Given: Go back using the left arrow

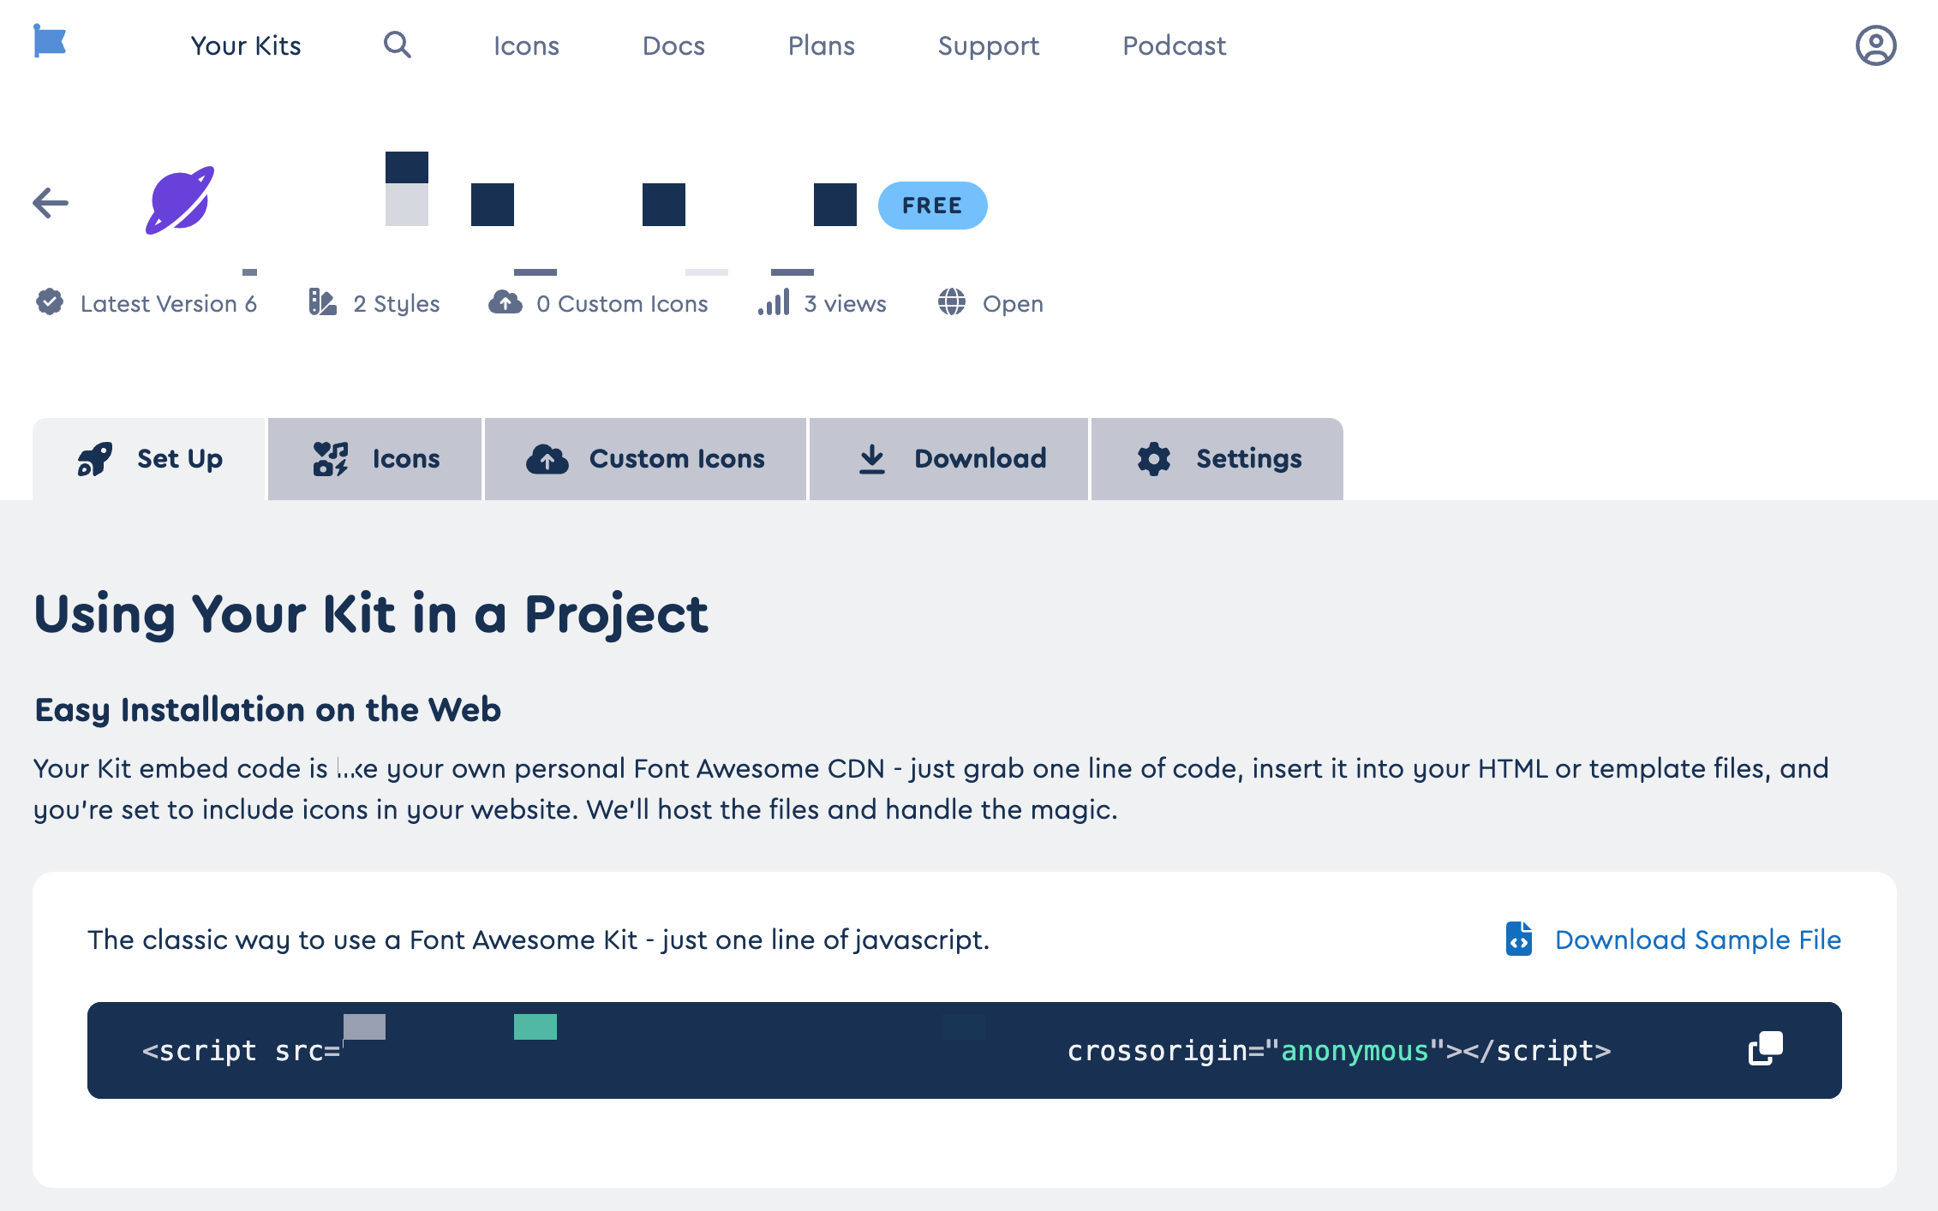Looking at the screenshot, I should 51,203.
